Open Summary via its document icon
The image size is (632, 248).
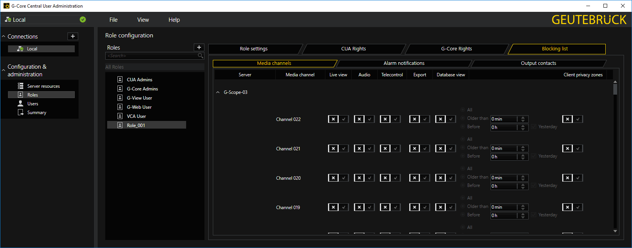(x=21, y=112)
